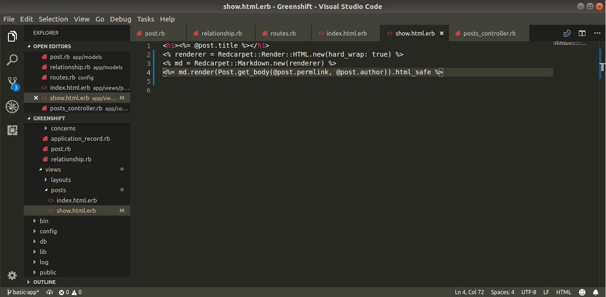
Task: Click the synchronize changes cloud icon
Action: tap(50, 292)
